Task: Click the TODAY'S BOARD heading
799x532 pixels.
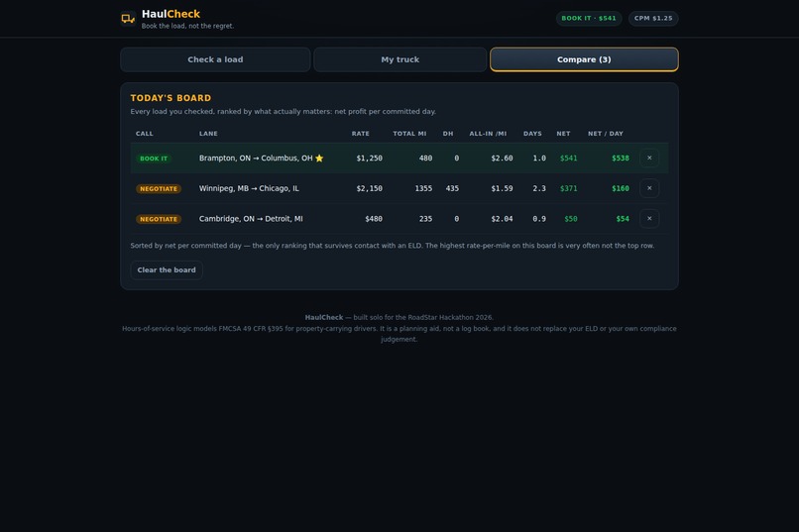Action: (171, 98)
